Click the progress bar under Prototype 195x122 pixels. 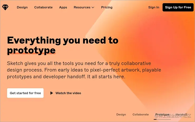point(162,119)
